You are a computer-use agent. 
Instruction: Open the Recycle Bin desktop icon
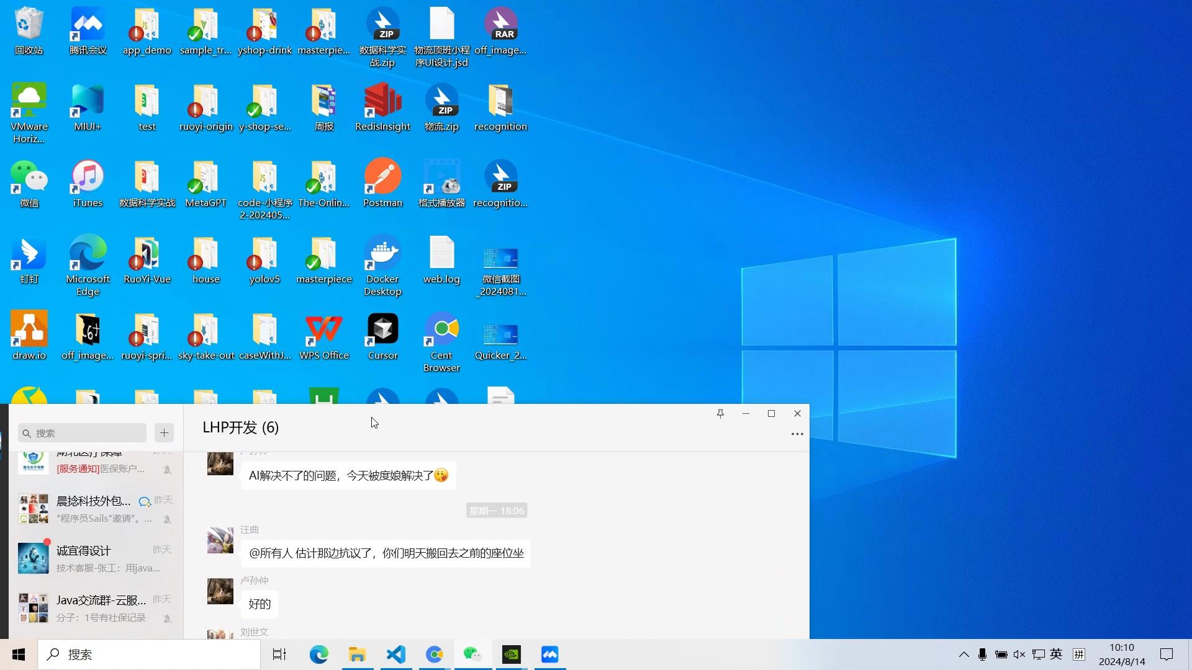coord(29,31)
